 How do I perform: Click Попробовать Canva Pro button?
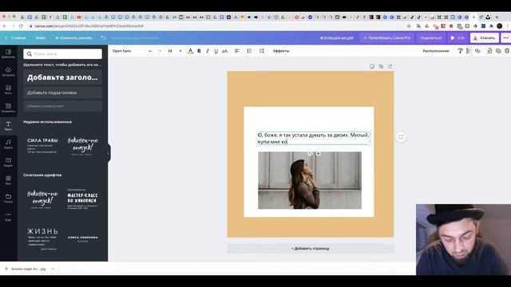386,38
